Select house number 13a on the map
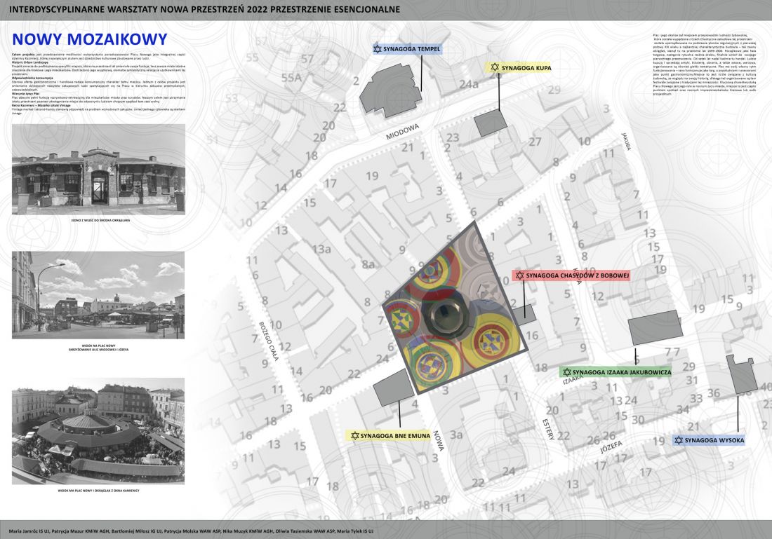Screen dimensions: 772x539 tap(321, 250)
